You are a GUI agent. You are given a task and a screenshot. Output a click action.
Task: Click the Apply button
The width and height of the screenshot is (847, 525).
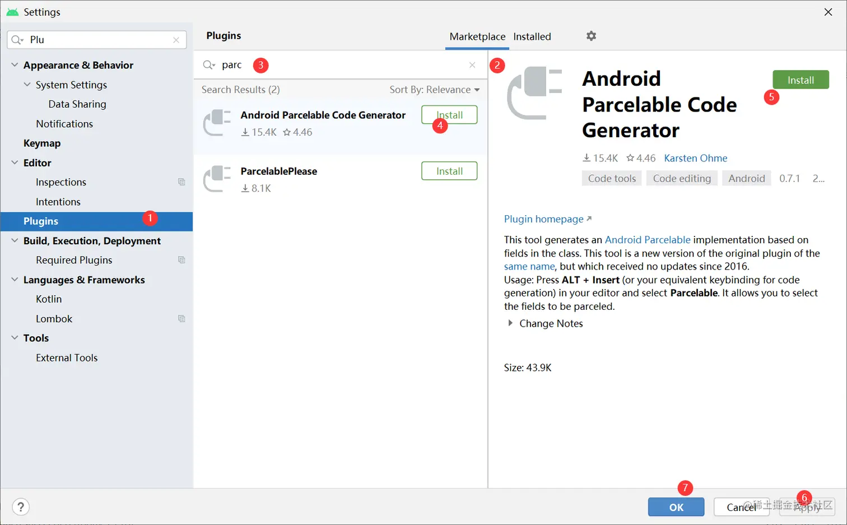[807, 507]
